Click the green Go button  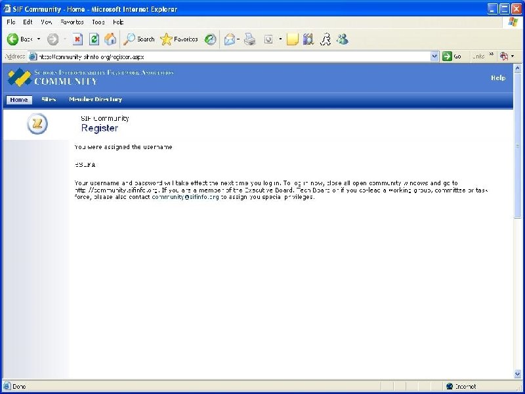pos(452,56)
